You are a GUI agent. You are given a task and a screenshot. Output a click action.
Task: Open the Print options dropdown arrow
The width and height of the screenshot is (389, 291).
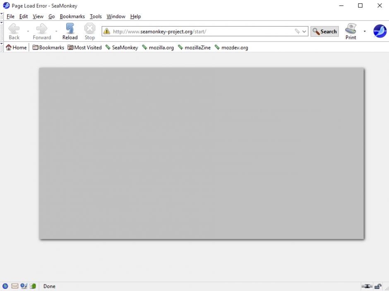(x=365, y=31)
